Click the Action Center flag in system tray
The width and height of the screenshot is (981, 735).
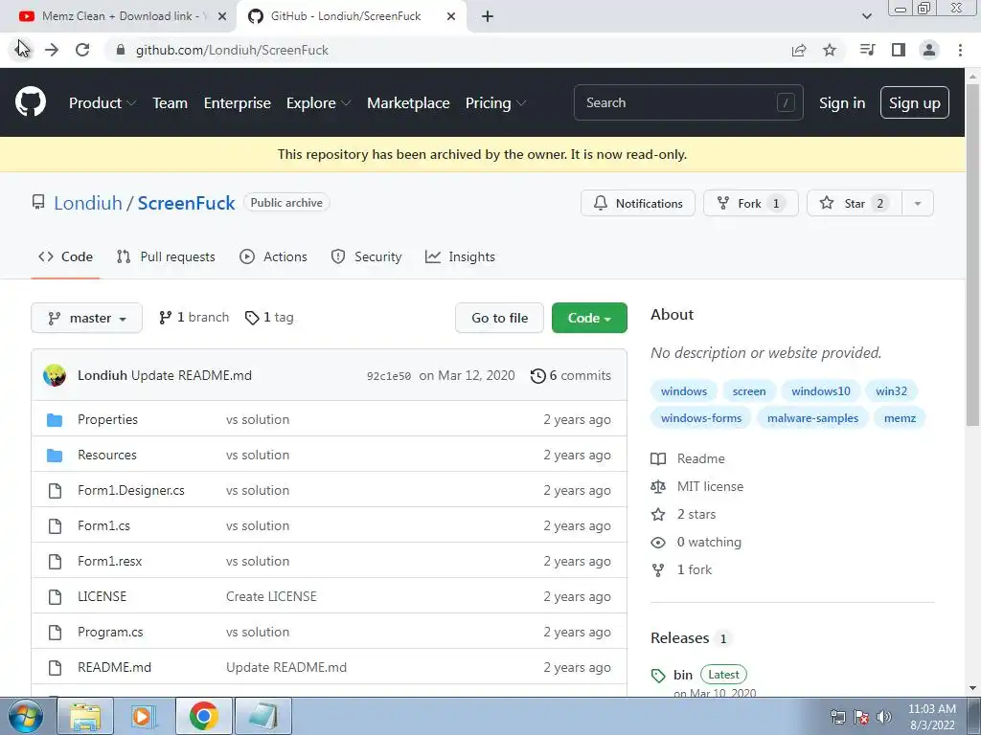[x=861, y=717]
